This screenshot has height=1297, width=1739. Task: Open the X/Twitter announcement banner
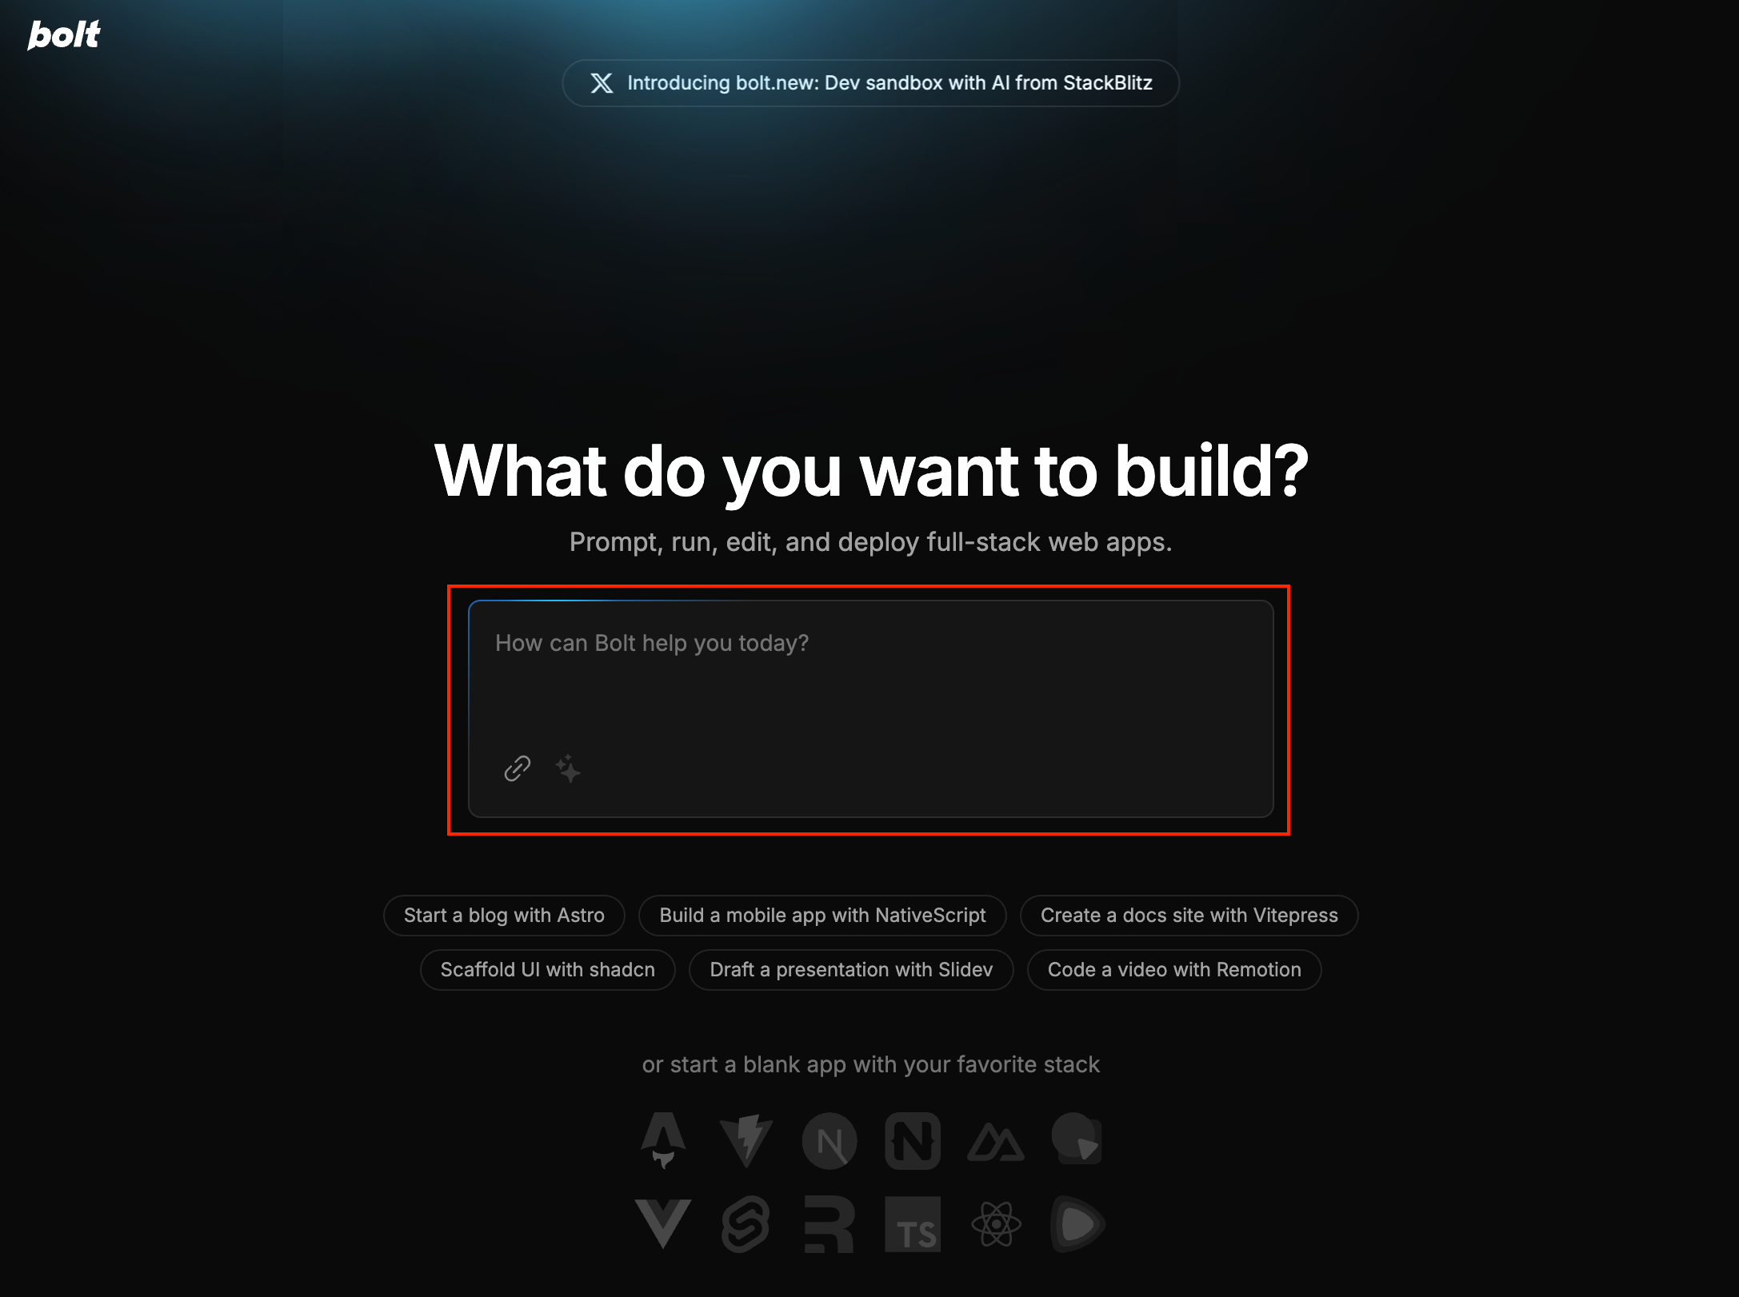[869, 83]
